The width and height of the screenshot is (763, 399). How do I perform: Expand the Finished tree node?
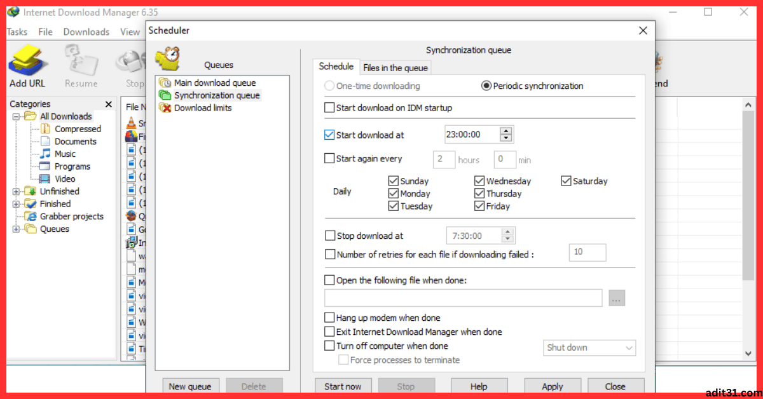point(16,204)
